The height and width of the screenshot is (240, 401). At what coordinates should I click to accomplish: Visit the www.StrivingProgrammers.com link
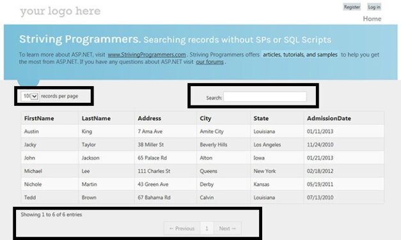point(147,55)
